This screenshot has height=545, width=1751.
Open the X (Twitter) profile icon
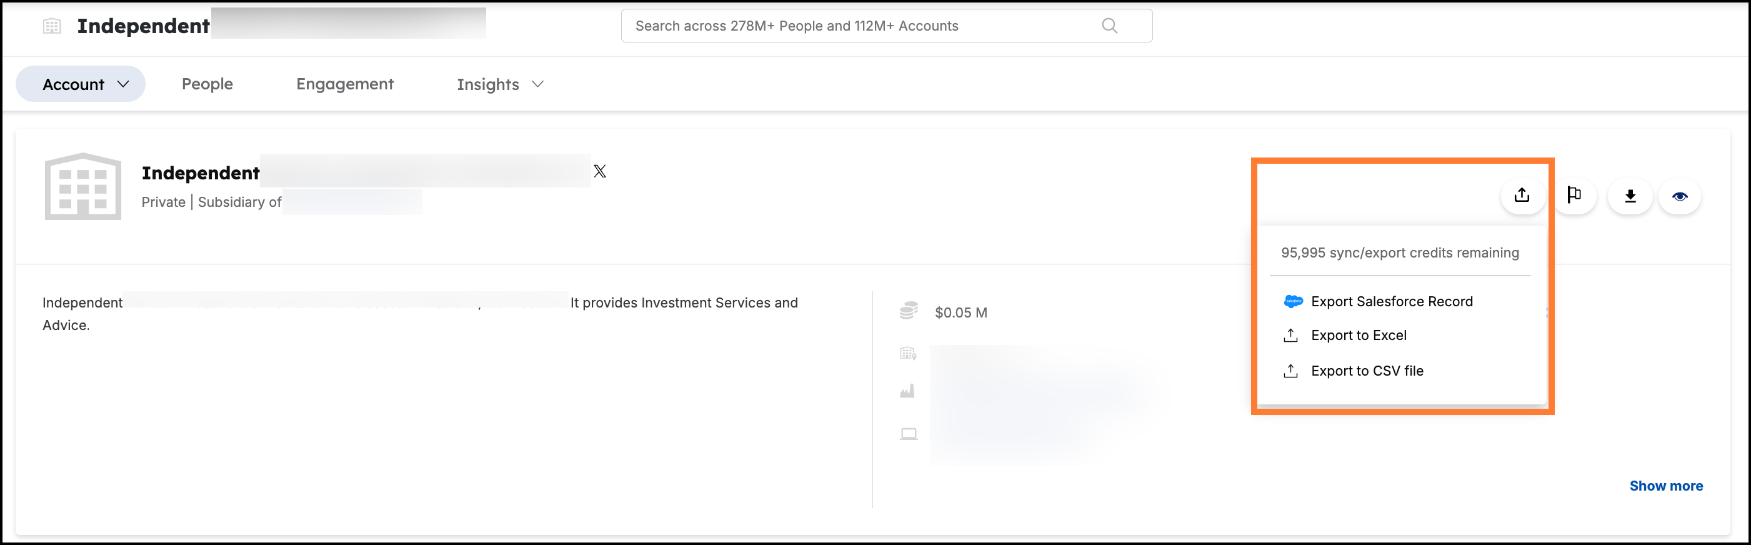(599, 171)
